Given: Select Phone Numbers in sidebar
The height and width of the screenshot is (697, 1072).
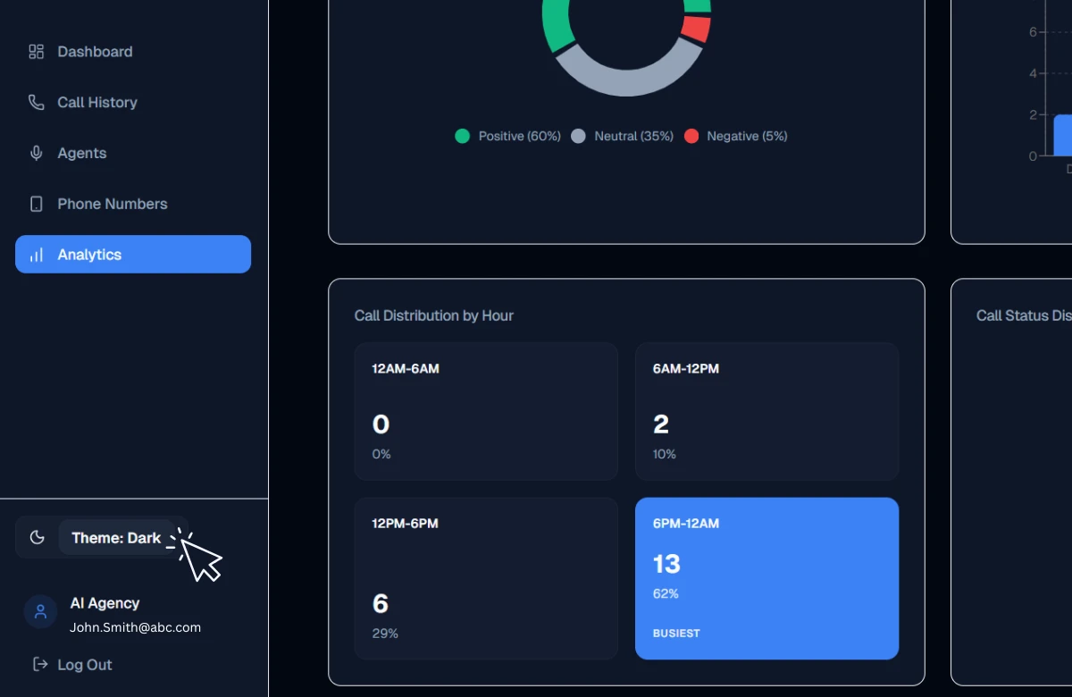Looking at the screenshot, I should 133,204.
